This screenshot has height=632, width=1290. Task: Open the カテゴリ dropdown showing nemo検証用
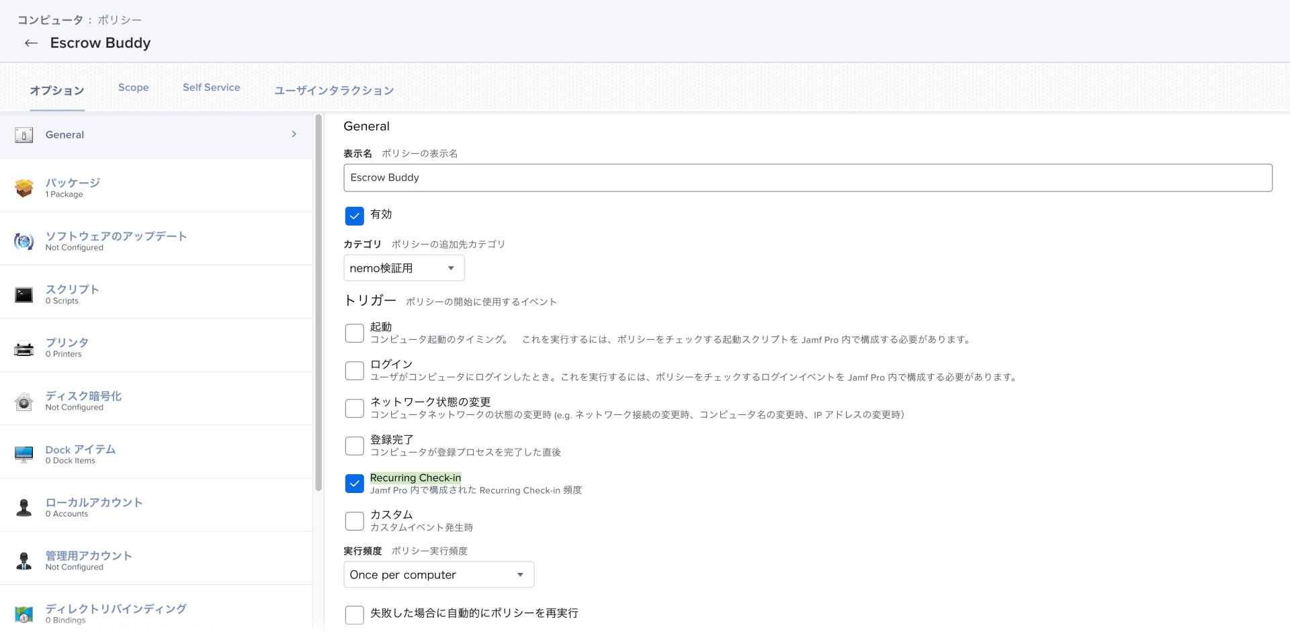point(403,267)
